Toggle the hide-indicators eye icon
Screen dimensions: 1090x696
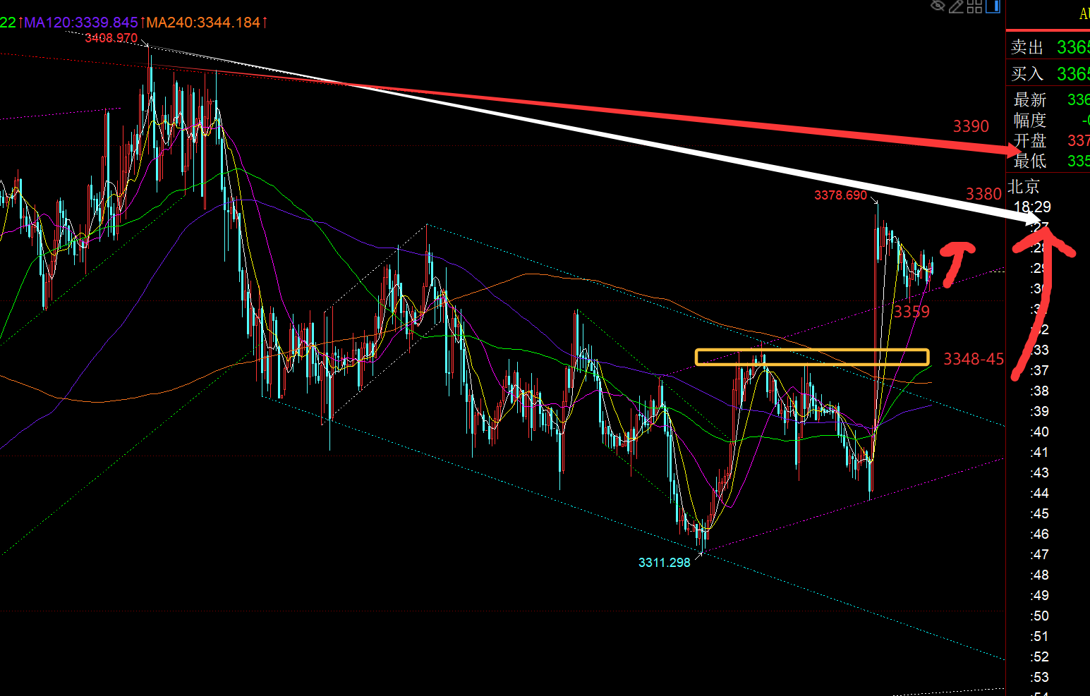938,6
